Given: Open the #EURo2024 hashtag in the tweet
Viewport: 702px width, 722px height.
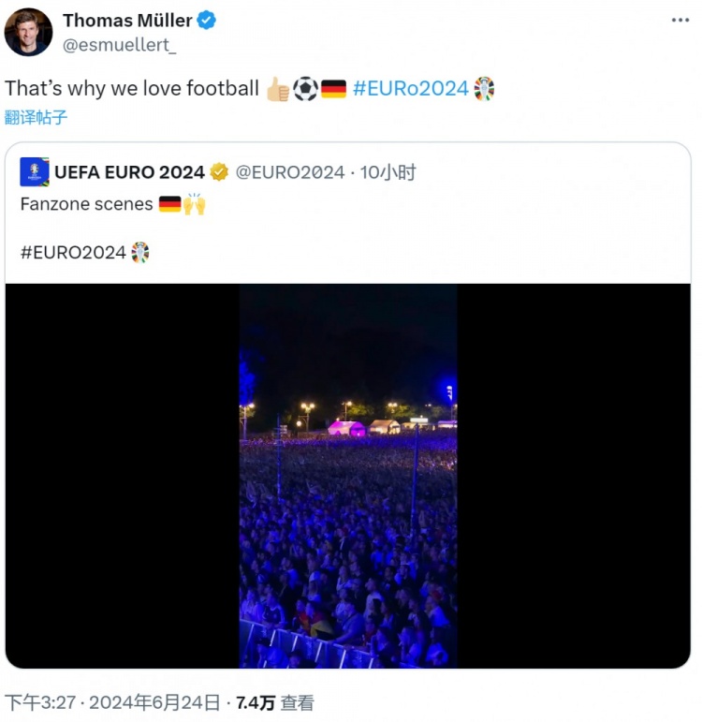Looking at the screenshot, I should click(x=411, y=88).
